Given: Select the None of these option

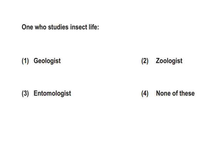Looking at the screenshot, I should tap(175, 93).
